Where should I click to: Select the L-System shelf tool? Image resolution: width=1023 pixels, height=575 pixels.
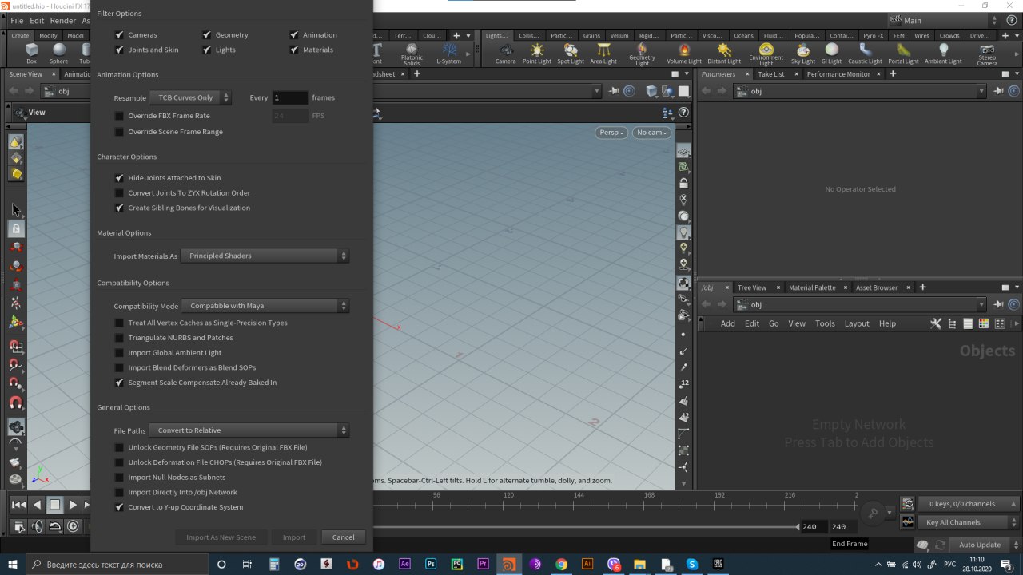[448, 54]
